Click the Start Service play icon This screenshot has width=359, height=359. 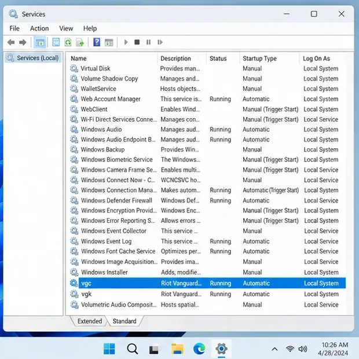tap(126, 42)
